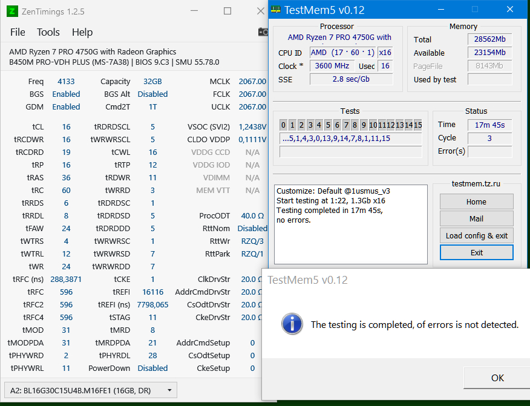Click the Exit button in TestMem5
This screenshot has width=530, height=406.
pyautogui.click(x=476, y=252)
